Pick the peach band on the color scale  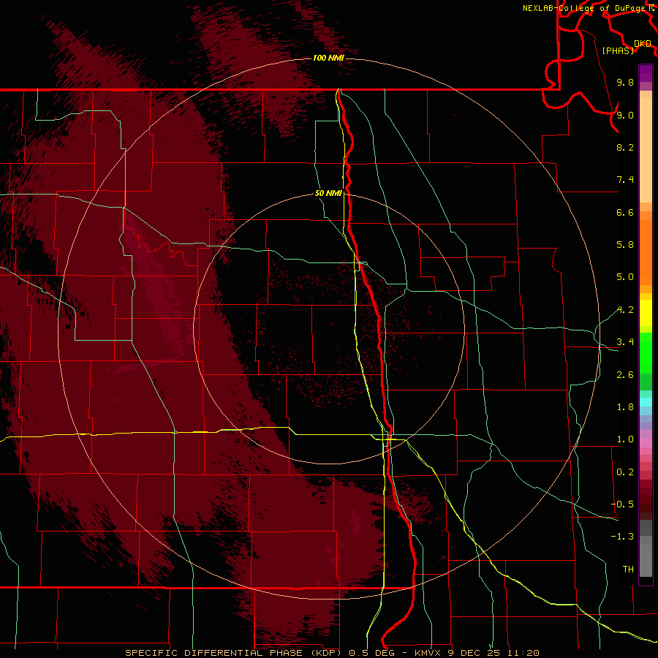tap(646, 151)
